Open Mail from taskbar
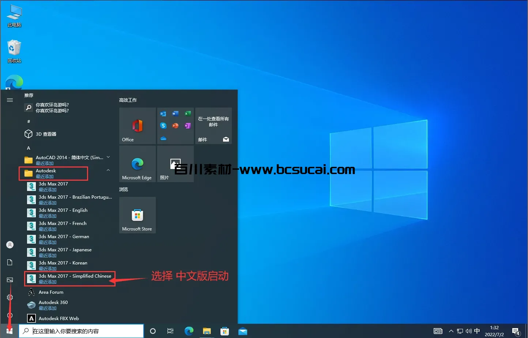Screen dimensions: 528x338 pos(243,331)
